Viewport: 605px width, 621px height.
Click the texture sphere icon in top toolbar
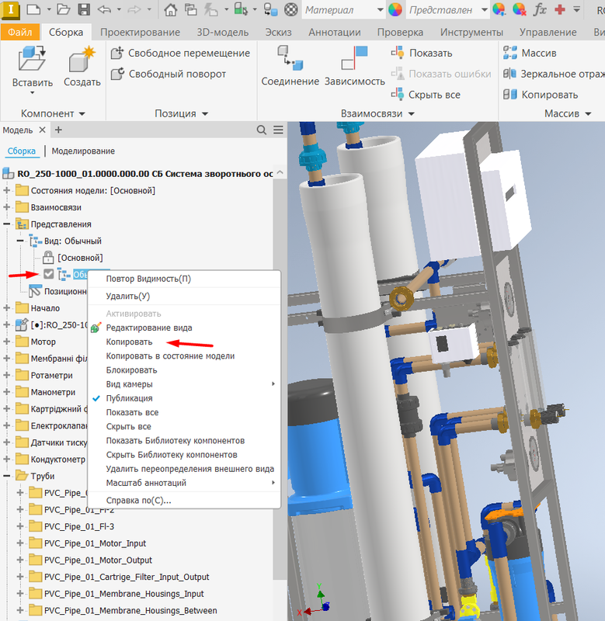(291, 9)
